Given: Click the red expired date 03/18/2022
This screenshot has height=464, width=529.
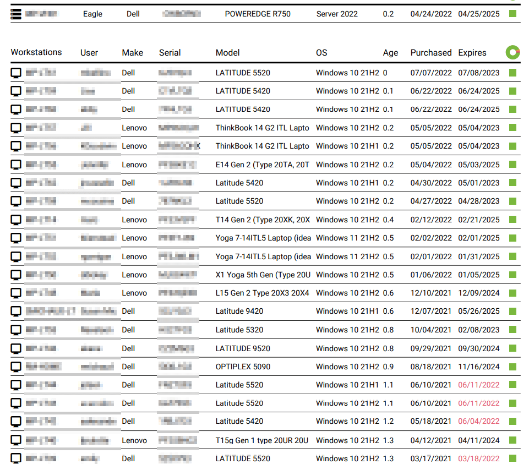Looking at the screenshot, I should 479,458.
